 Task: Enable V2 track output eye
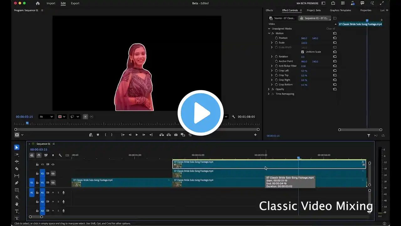point(53,173)
